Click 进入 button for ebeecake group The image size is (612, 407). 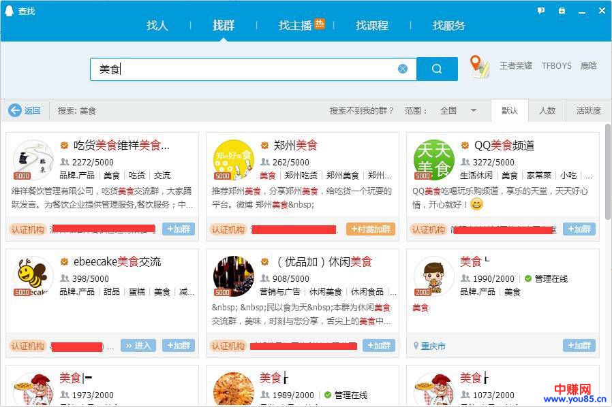138,346
